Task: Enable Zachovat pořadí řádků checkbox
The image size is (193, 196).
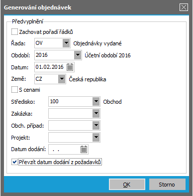Action: pos(14,31)
